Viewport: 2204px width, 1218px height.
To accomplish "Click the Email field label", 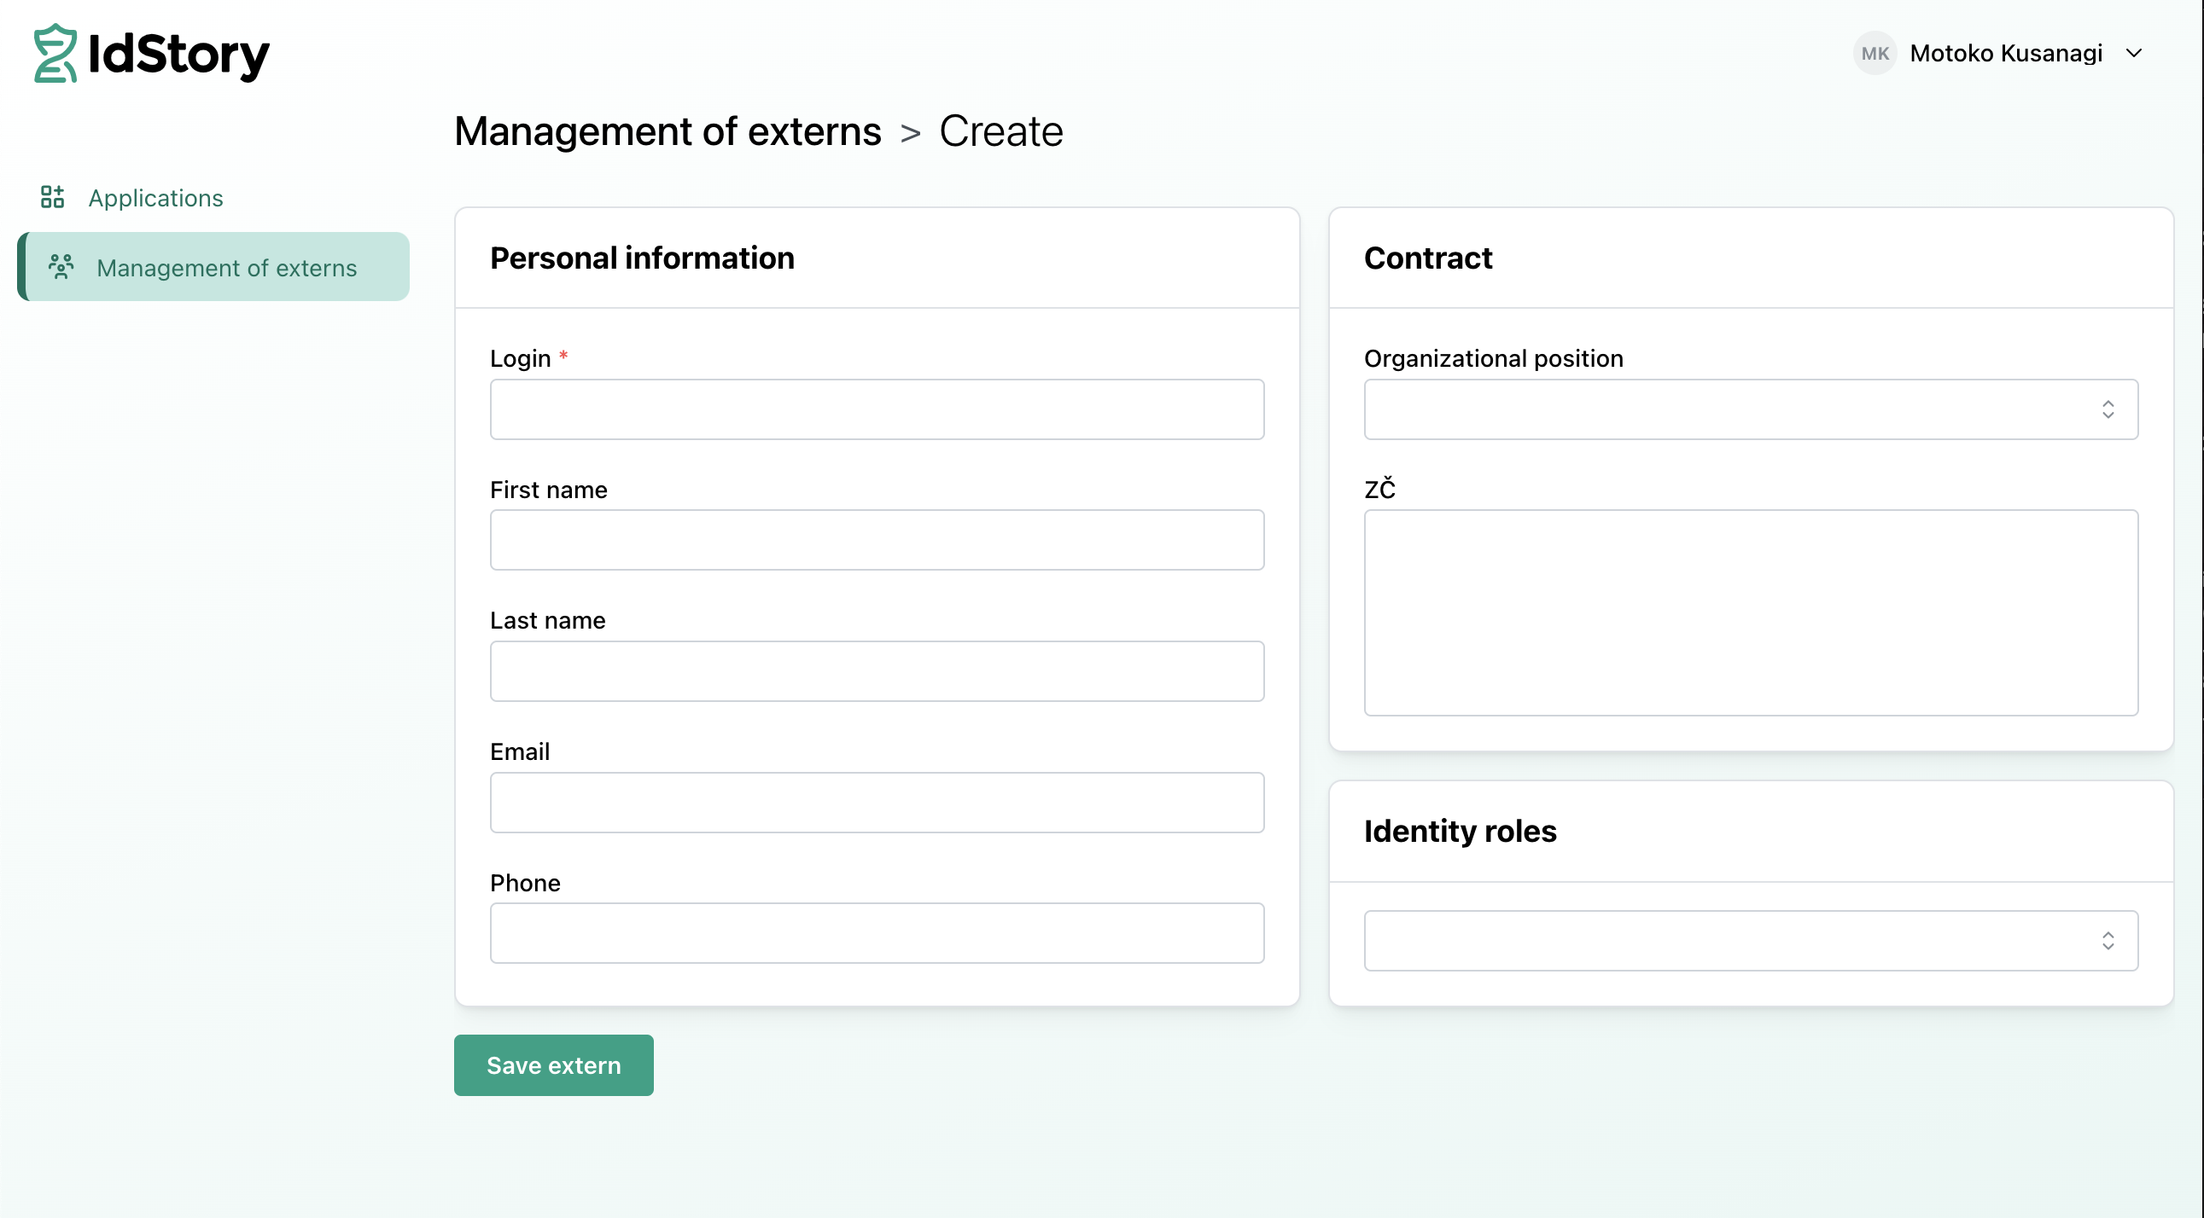I will (x=520, y=752).
